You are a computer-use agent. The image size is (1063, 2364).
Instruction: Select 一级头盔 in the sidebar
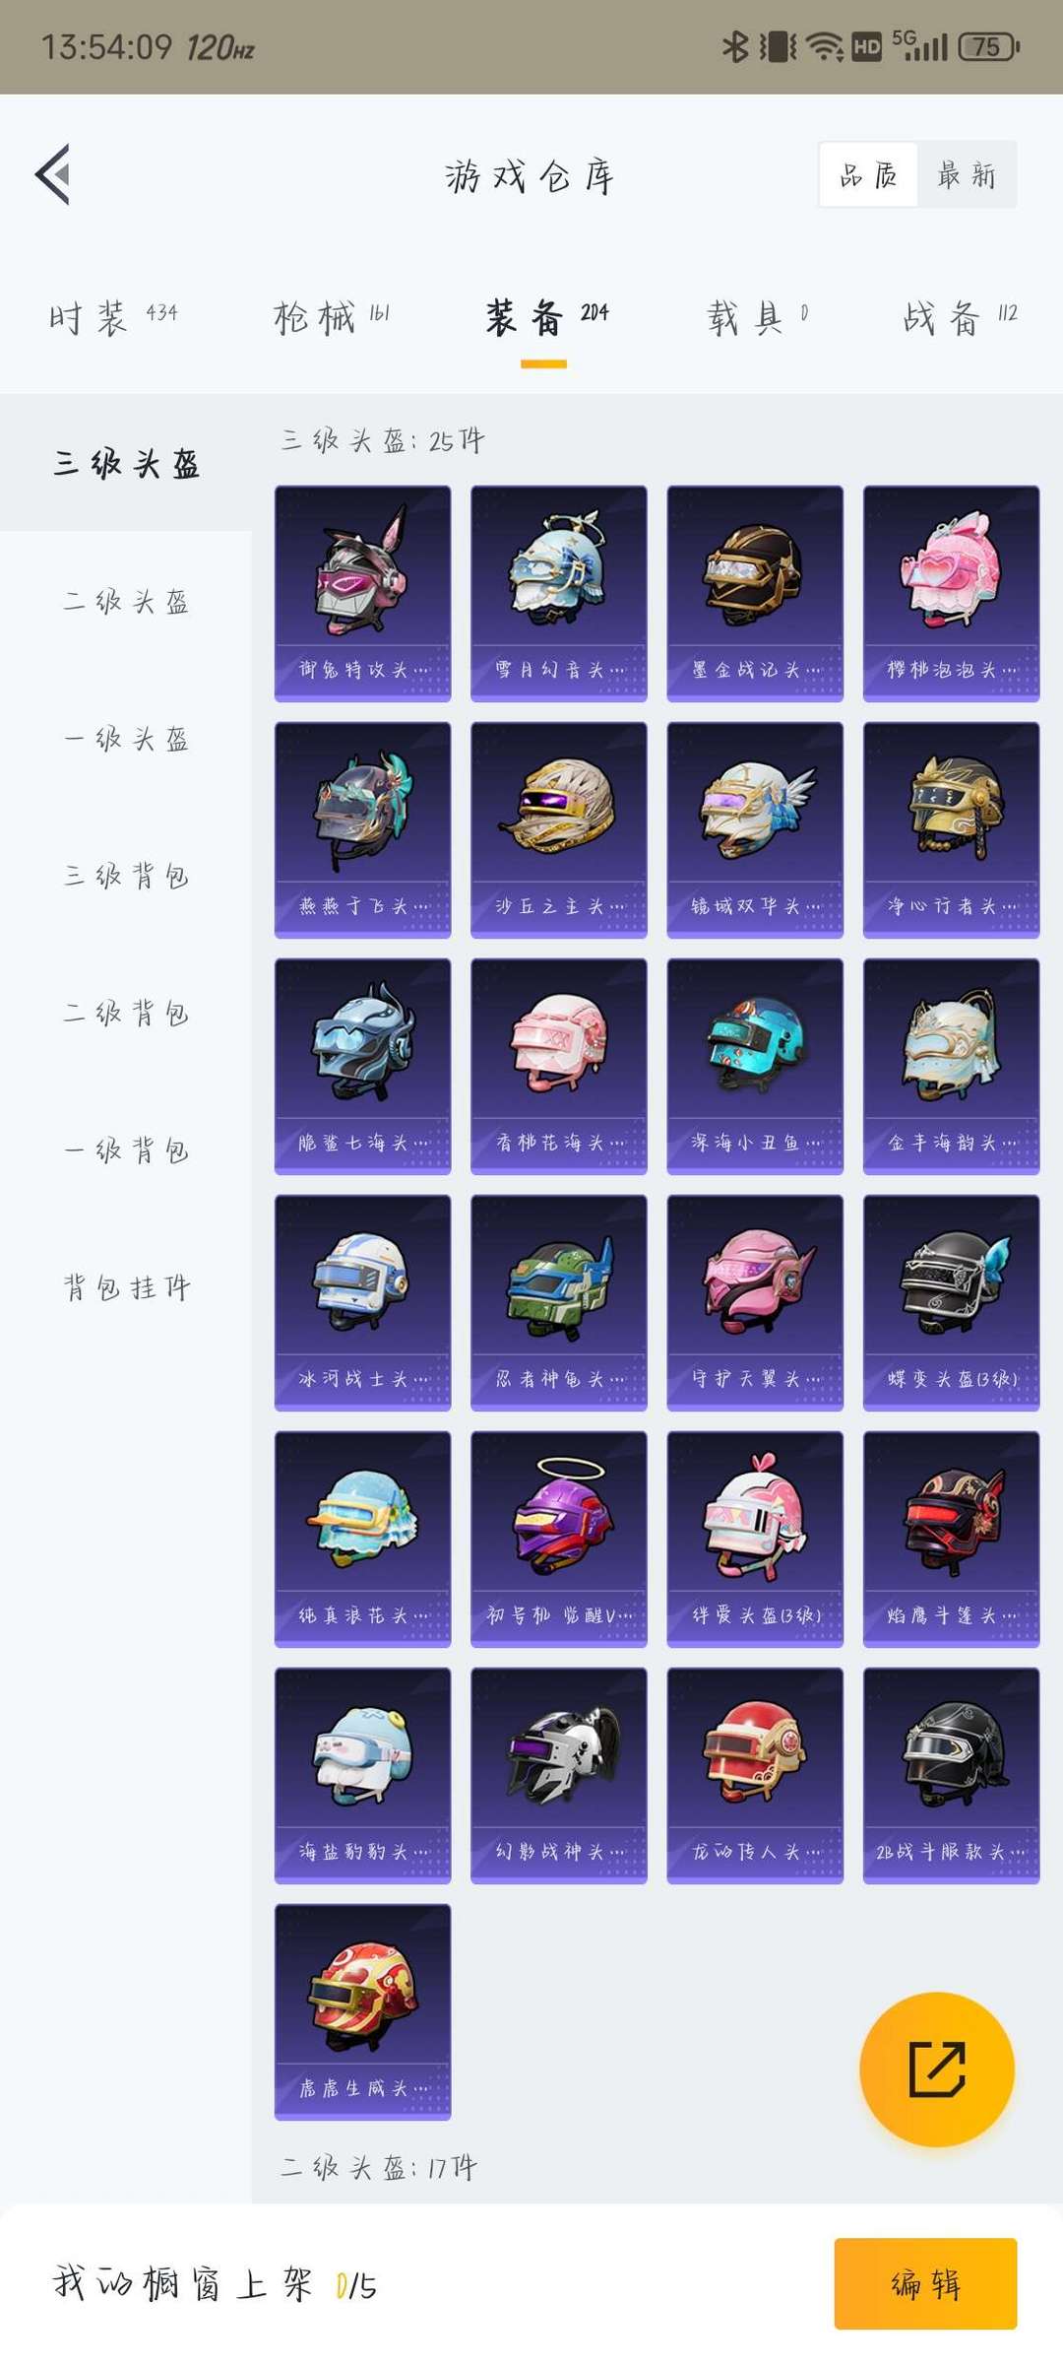coord(126,739)
